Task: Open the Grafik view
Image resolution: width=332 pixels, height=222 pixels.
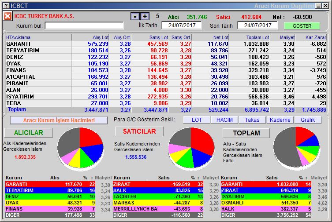Action: coord(308,120)
